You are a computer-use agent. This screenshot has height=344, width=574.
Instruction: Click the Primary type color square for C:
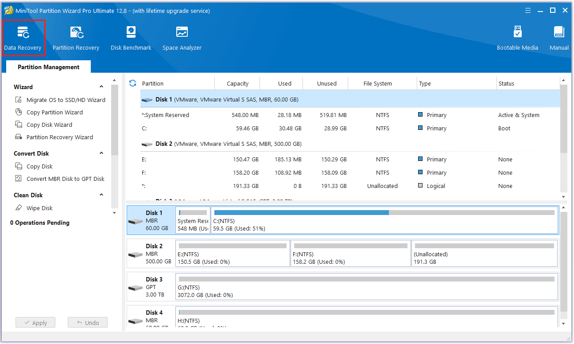420,128
